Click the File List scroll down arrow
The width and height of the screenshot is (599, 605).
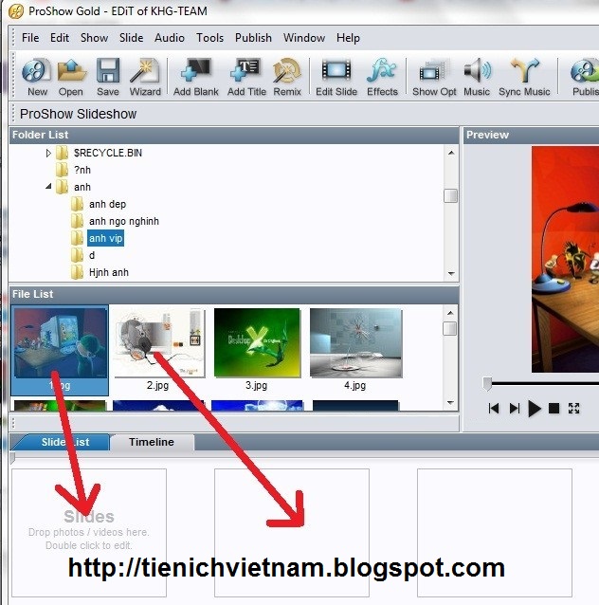(450, 402)
